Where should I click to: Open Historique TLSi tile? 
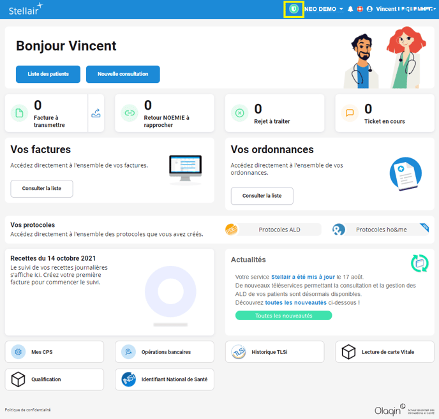[274, 351]
